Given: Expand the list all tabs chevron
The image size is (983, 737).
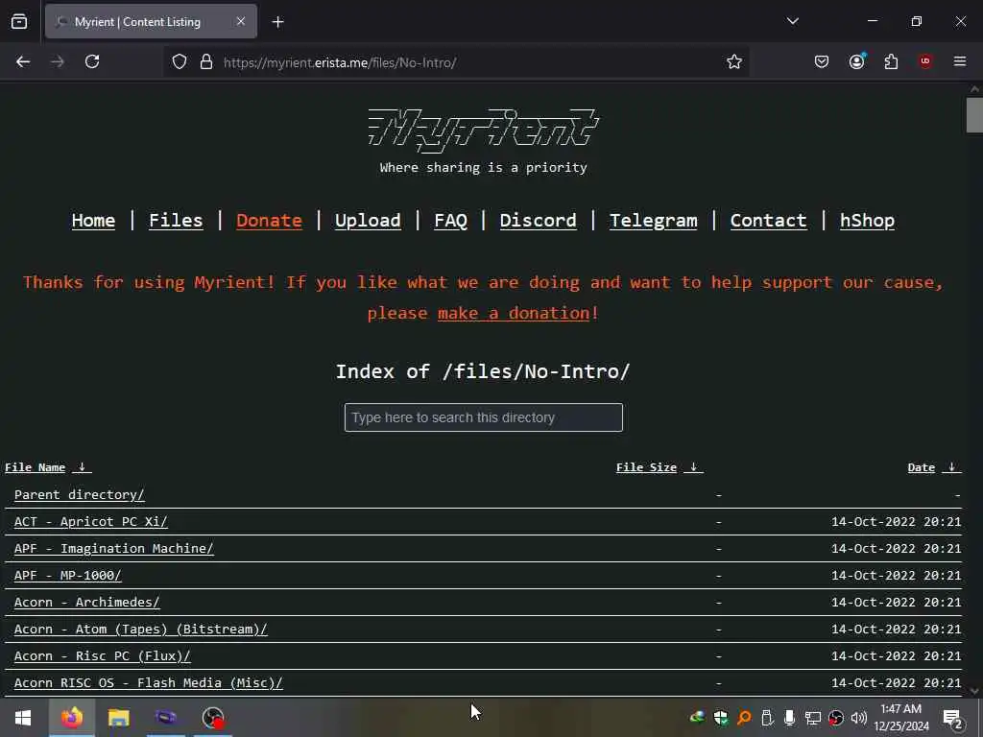Looking at the screenshot, I should pos(792,21).
